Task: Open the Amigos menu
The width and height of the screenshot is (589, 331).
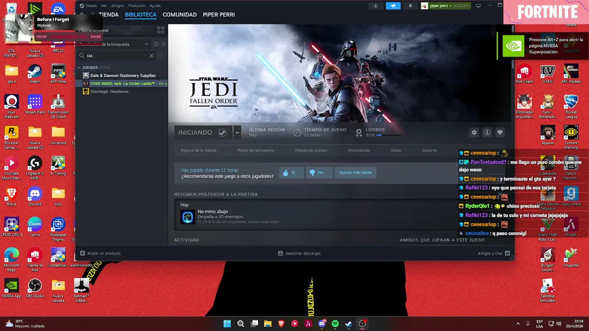Action: [x=117, y=6]
